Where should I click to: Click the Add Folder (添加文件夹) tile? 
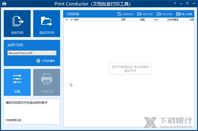[47, 23]
